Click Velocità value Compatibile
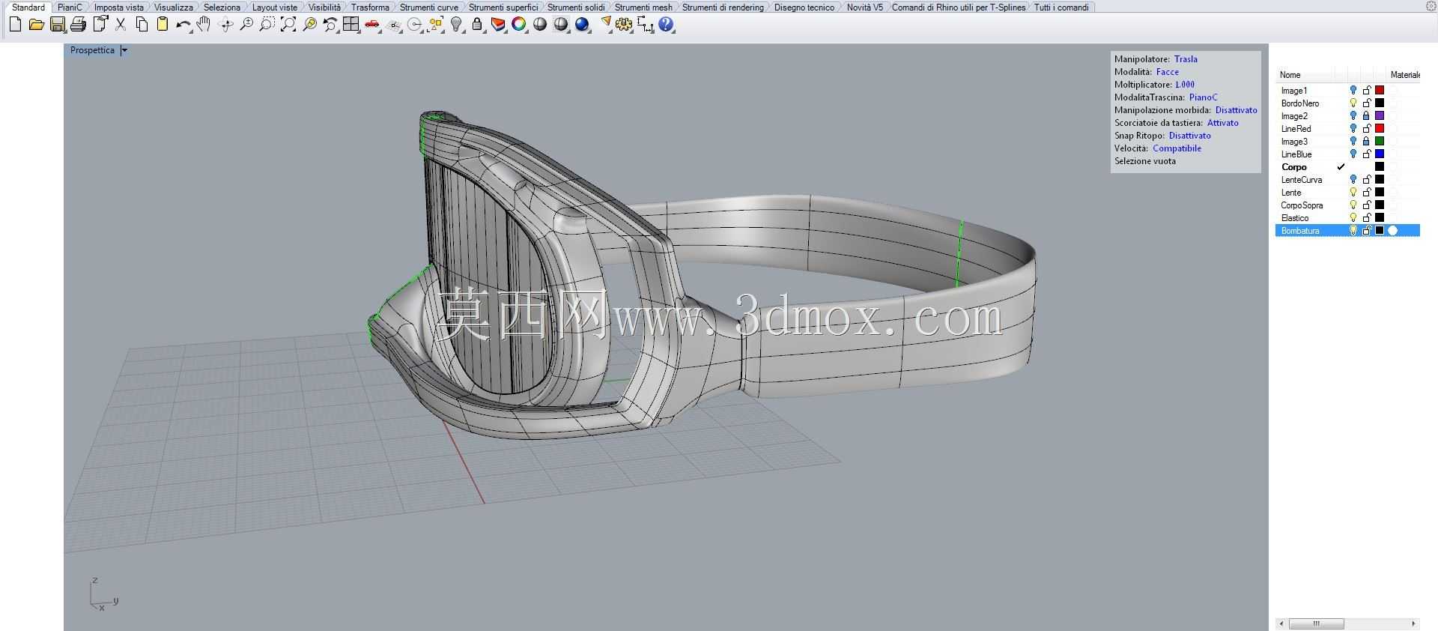Screen dimensions: 1438x631 click(x=1177, y=148)
